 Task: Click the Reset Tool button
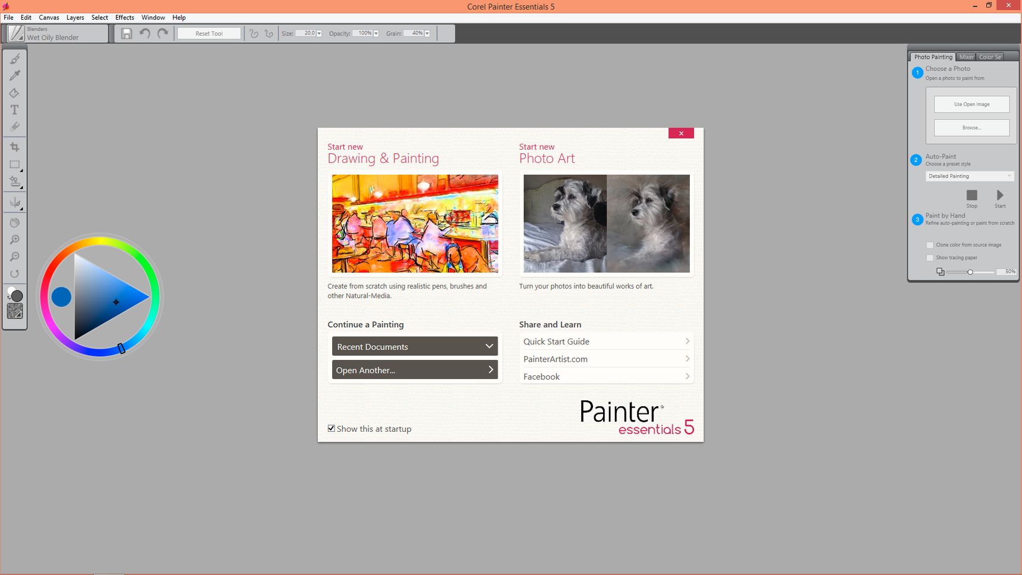(x=209, y=33)
